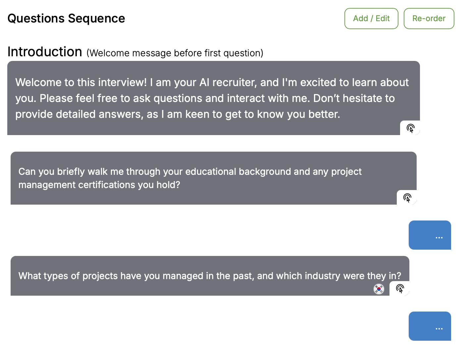Viewport: 465px width, 345px height.
Task: Click the Add / Edit button
Action: click(371, 19)
